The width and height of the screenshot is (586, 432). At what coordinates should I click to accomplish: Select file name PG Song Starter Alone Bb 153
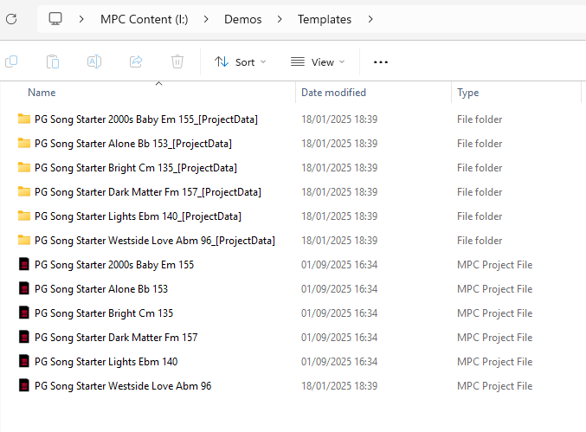point(101,289)
